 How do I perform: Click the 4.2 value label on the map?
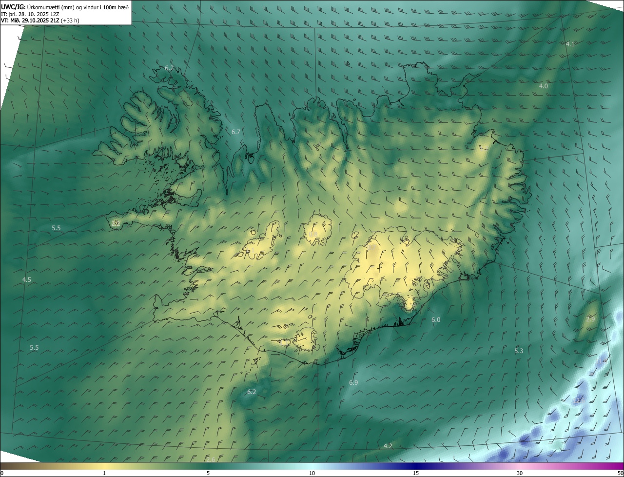point(388,446)
